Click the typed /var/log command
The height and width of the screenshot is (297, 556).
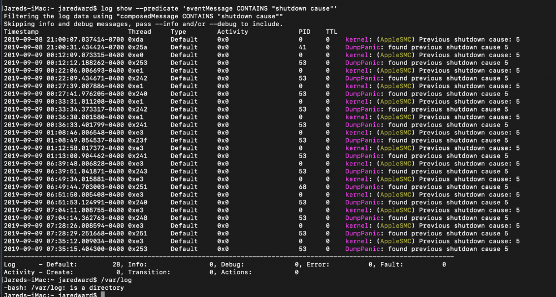[x=116, y=280]
